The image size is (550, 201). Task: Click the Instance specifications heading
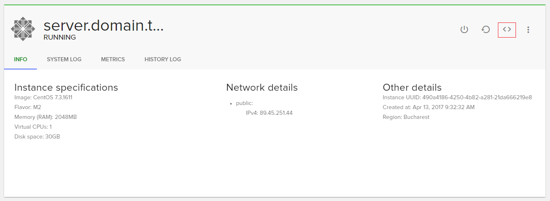pos(66,87)
